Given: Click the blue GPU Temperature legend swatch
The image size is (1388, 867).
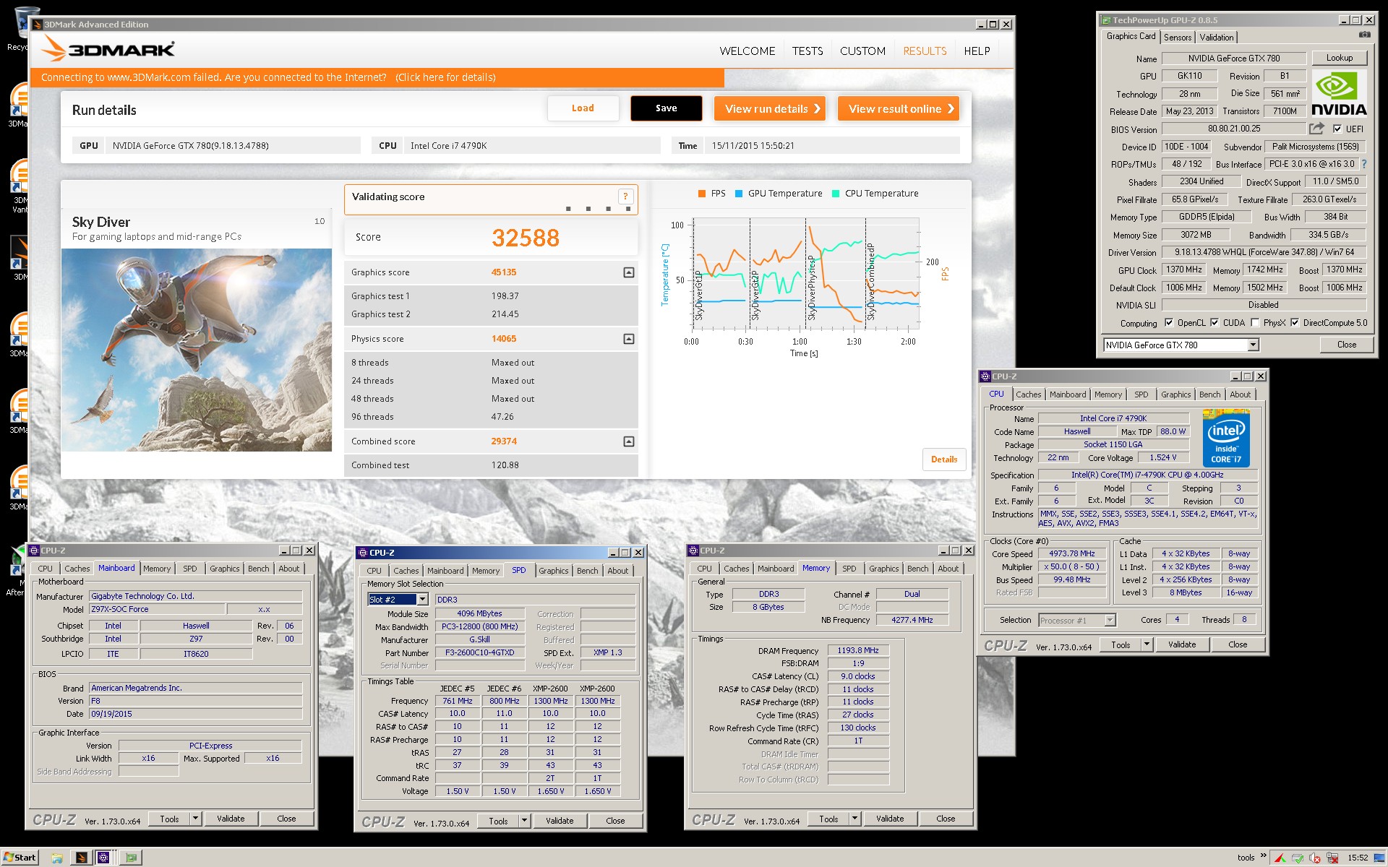Looking at the screenshot, I should 739,194.
